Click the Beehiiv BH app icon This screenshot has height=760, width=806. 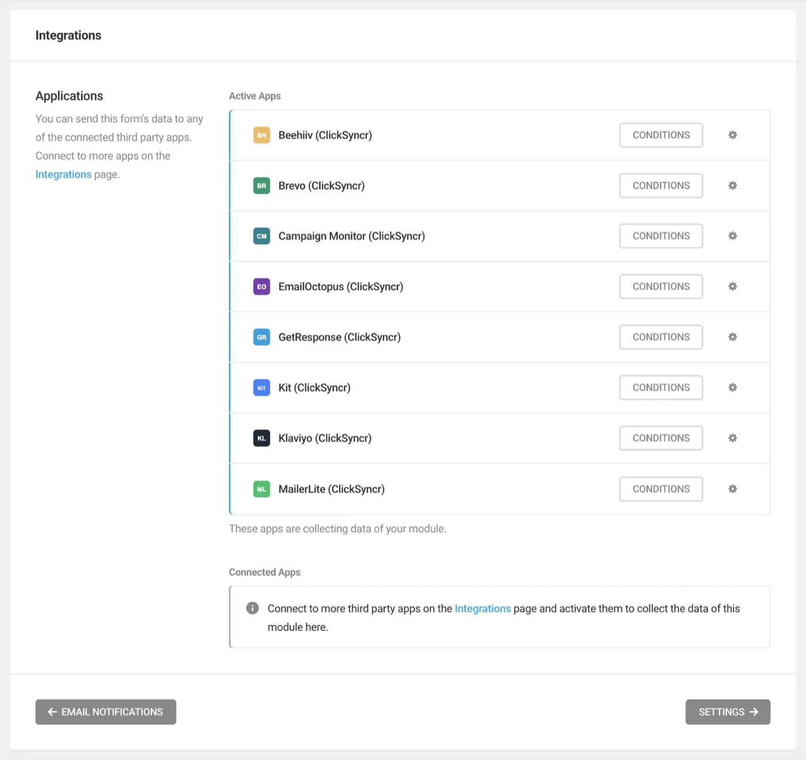(x=261, y=135)
